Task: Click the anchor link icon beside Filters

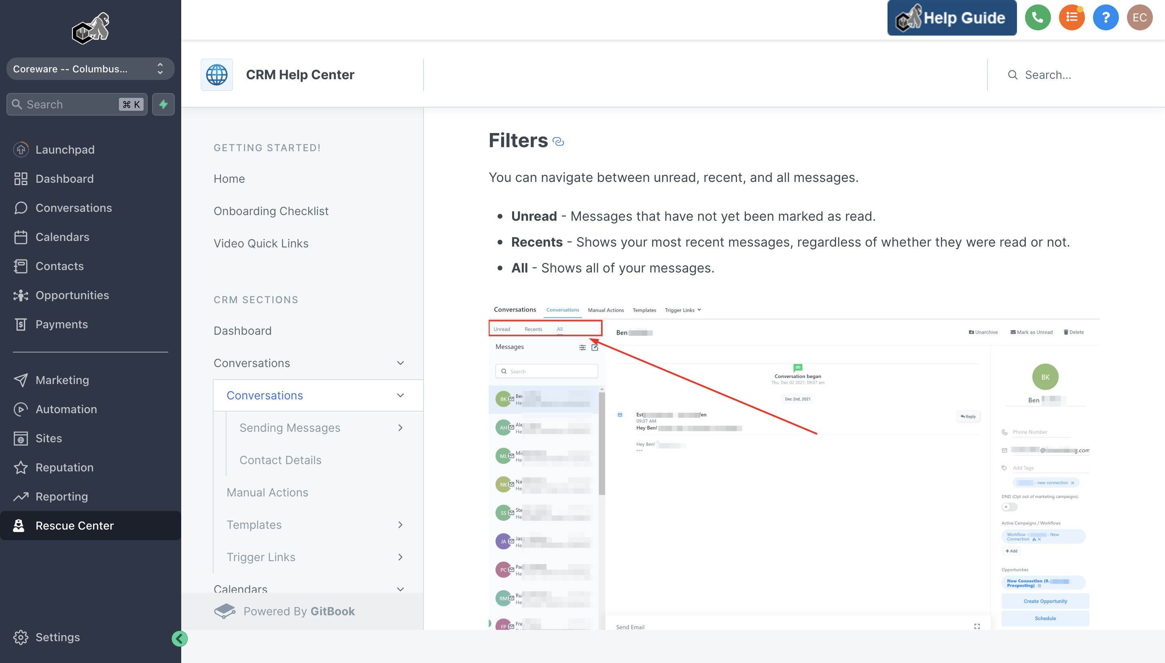Action: [558, 141]
